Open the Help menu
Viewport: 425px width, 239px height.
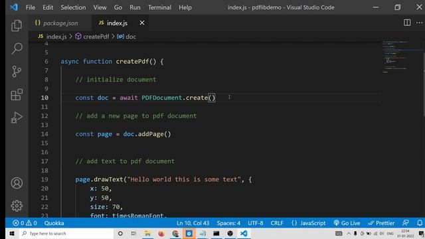[x=185, y=7]
